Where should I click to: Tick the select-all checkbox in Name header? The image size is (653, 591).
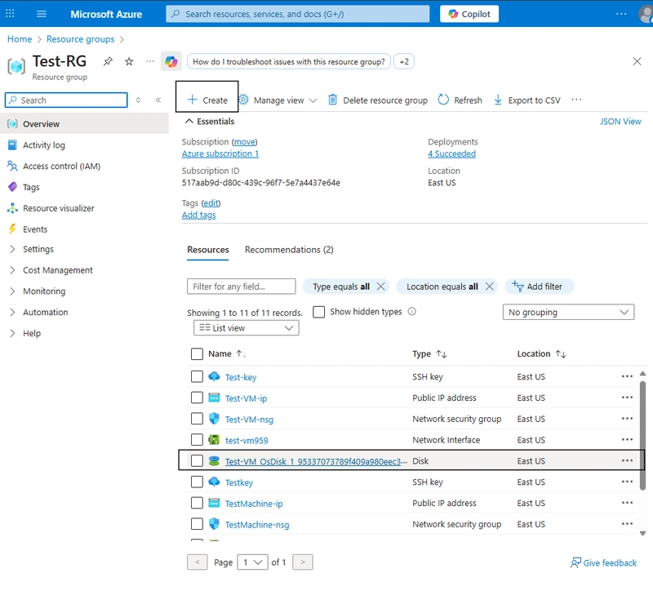pyautogui.click(x=197, y=354)
